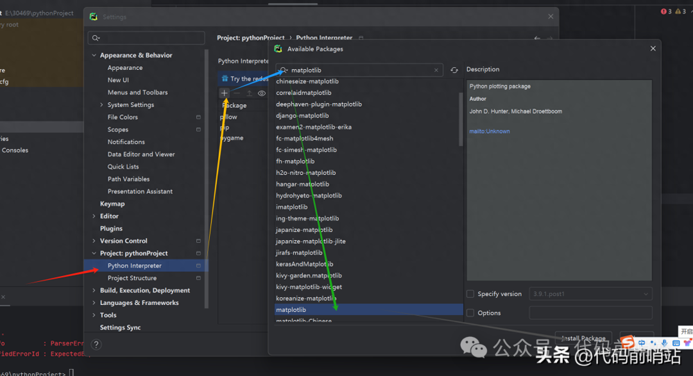Click the help question mark in Settings
693x376 pixels.
[x=96, y=344]
